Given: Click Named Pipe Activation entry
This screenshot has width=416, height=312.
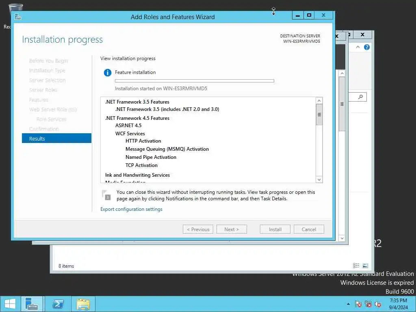Looking at the screenshot, I should click(x=151, y=157).
